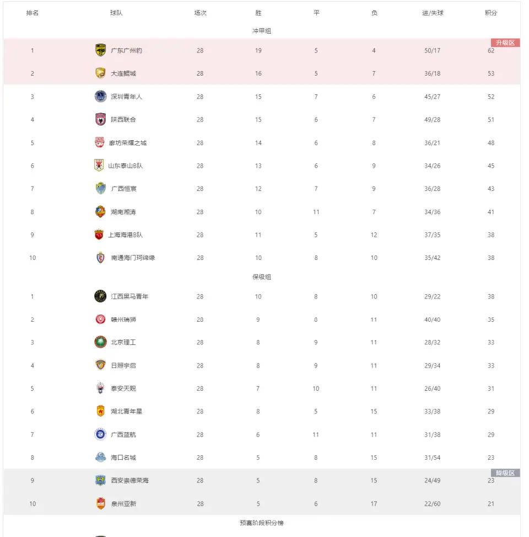This screenshot has height=537, width=529.
Task: Open the 深圳青年人 round badge icon
Action: click(100, 96)
